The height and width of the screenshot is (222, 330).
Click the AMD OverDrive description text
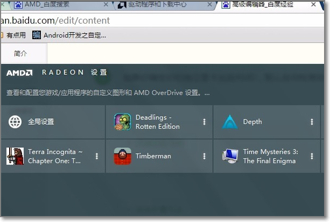click(x=108, y=92)
